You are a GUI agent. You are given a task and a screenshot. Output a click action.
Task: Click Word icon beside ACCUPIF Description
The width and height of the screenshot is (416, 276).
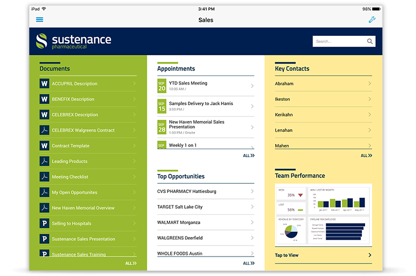(44, 84)
